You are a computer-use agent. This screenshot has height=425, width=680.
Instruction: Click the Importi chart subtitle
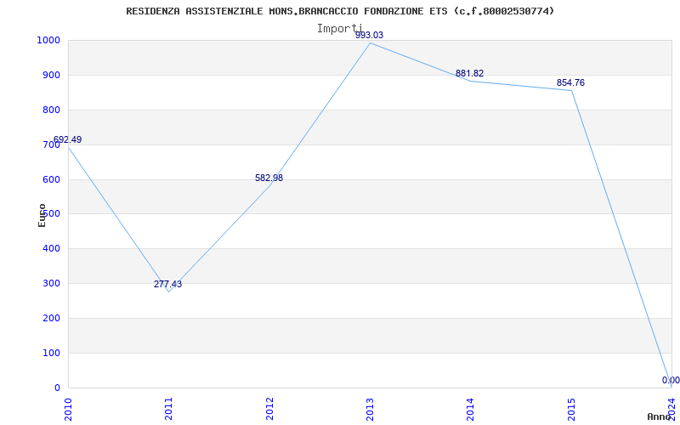[339, 29]
